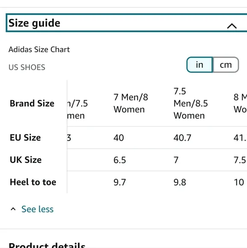Image resolution: width=247 pixels, height=248 pixels.
Task: Click the Brand Size row label
Action: coord(32,103)
